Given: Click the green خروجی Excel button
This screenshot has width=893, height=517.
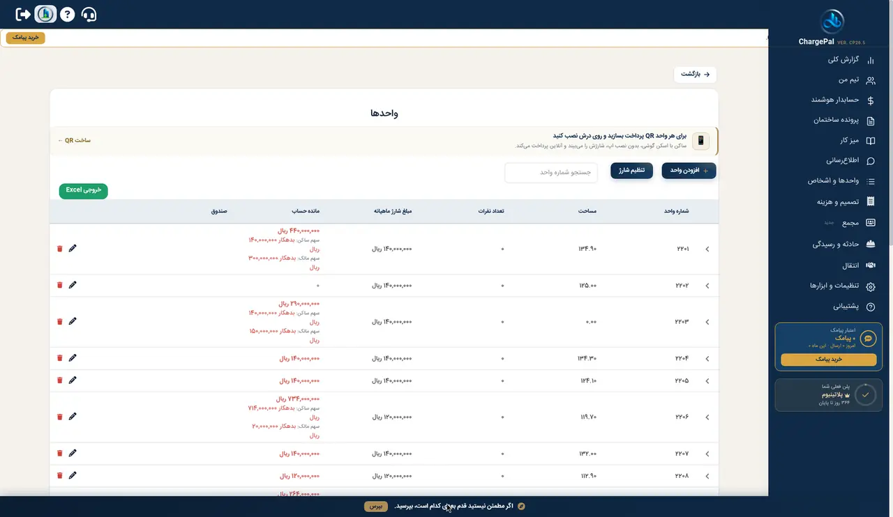Looking at the screenshot, I should [x=84, y=190].
